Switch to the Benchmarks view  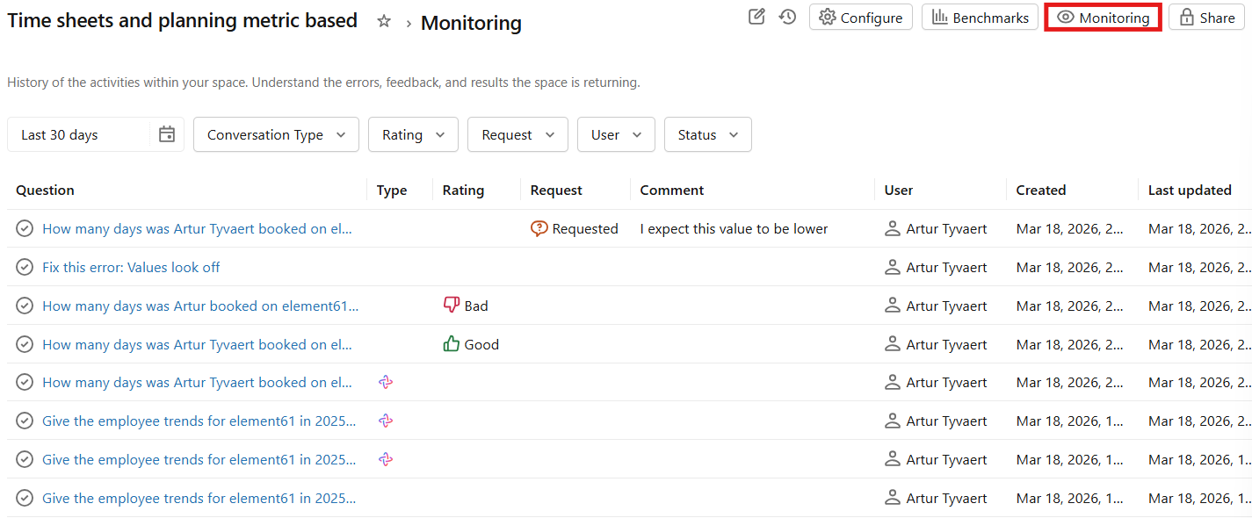980,17
